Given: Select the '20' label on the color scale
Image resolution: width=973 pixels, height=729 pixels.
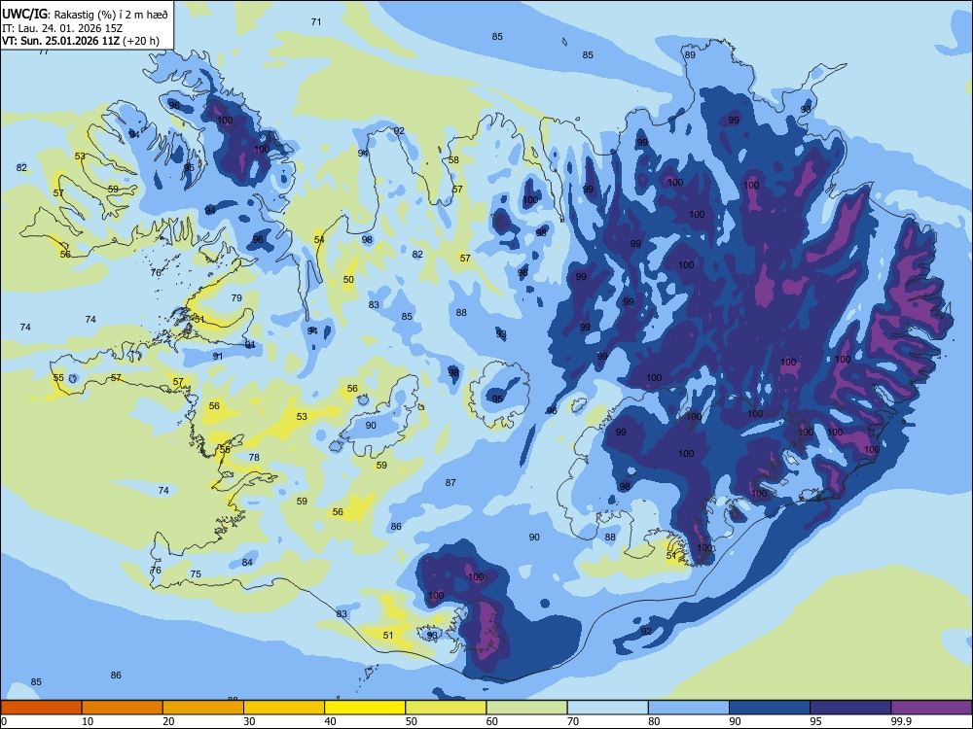Looking at the screenshot, I should (x=168, y=721).
